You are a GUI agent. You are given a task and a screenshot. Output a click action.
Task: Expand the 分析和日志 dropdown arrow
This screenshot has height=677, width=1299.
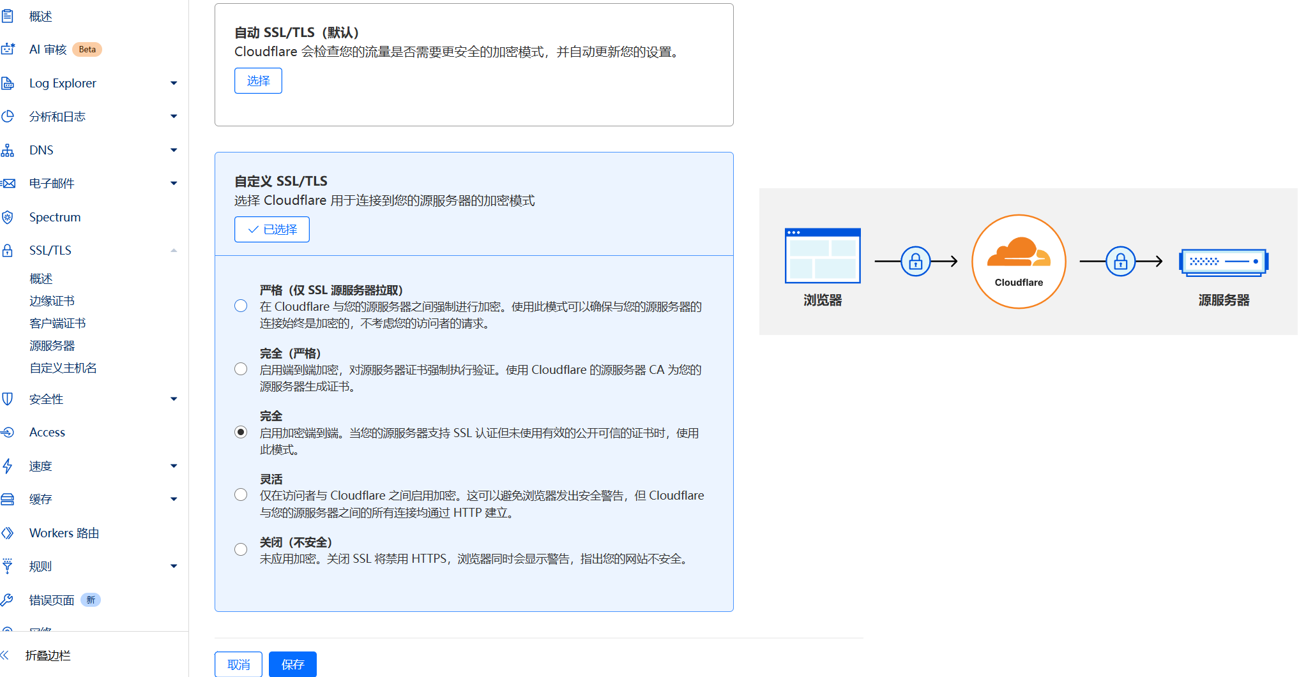pyautogui.click(x=174, y=116)
